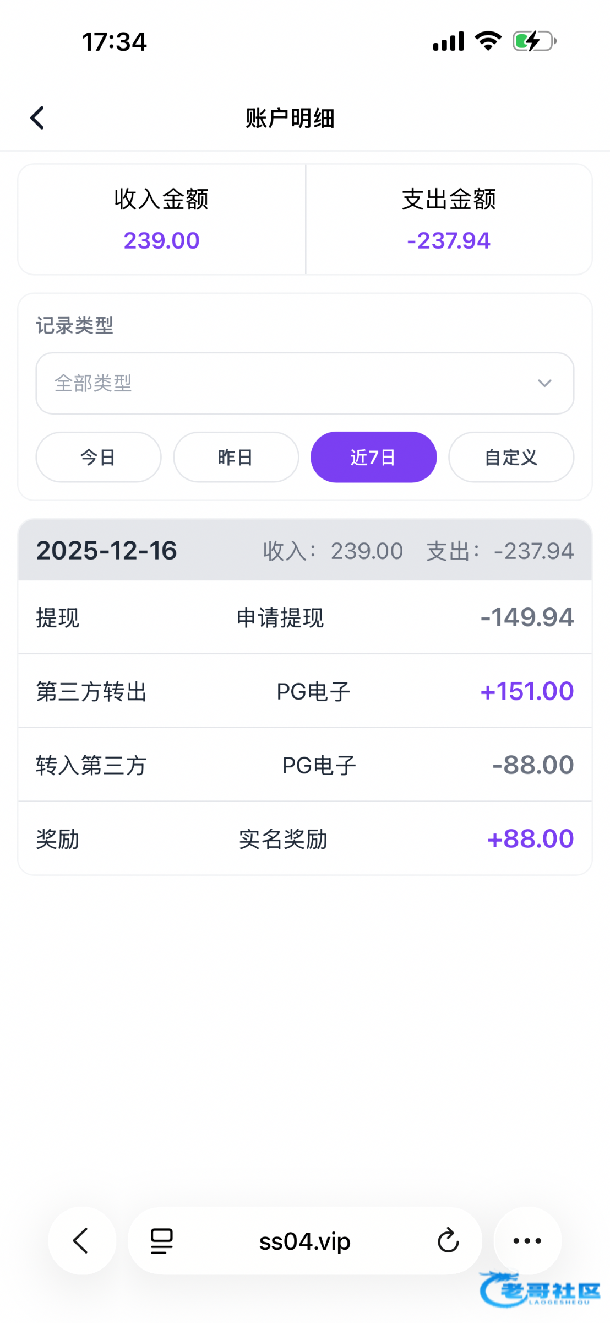Open the browser page format/reader icon
This screenshot has height=1323, width=610.
click(x=162, y=1241)
